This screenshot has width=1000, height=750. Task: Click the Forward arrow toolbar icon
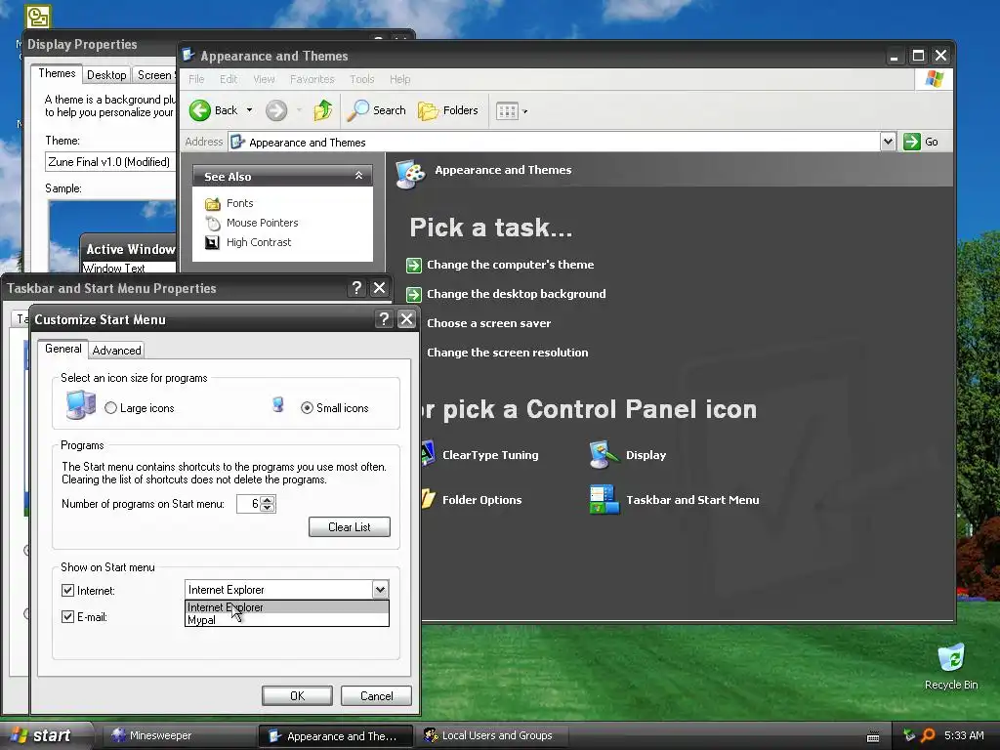pos(276,110)
